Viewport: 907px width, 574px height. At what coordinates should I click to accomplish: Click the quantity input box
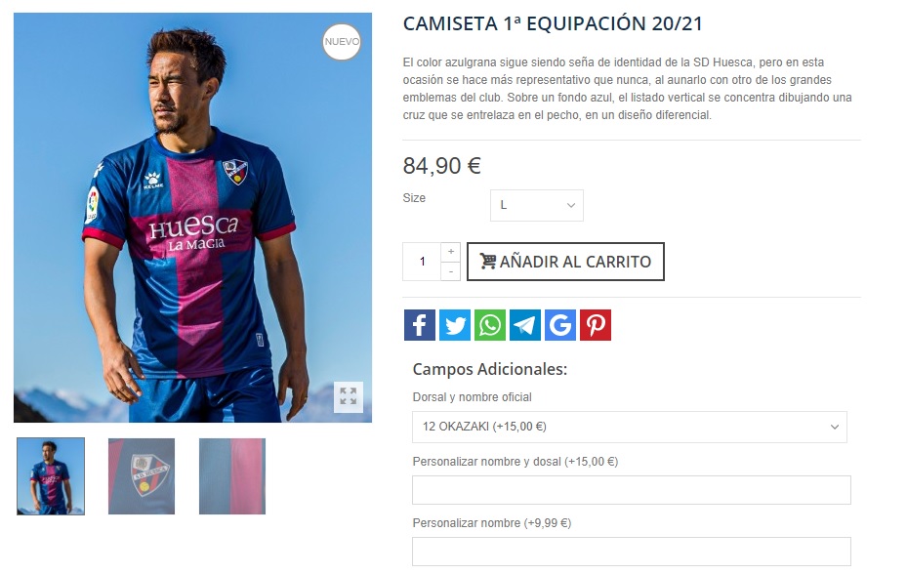422,262
